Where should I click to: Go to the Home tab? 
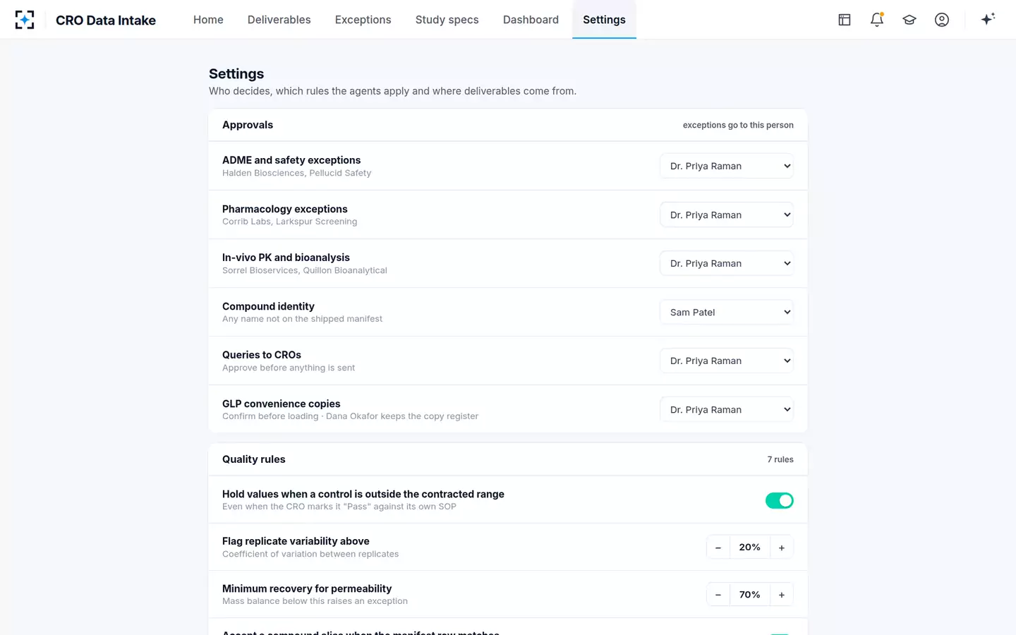[x=208, y=20]
